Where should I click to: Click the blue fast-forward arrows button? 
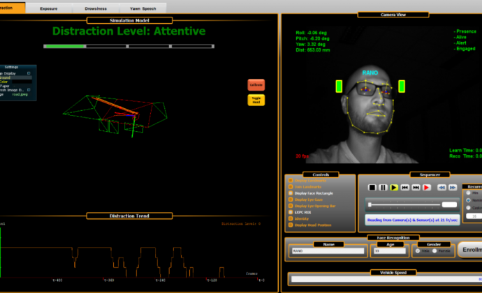pyautogui.click(x=453, y=188)
